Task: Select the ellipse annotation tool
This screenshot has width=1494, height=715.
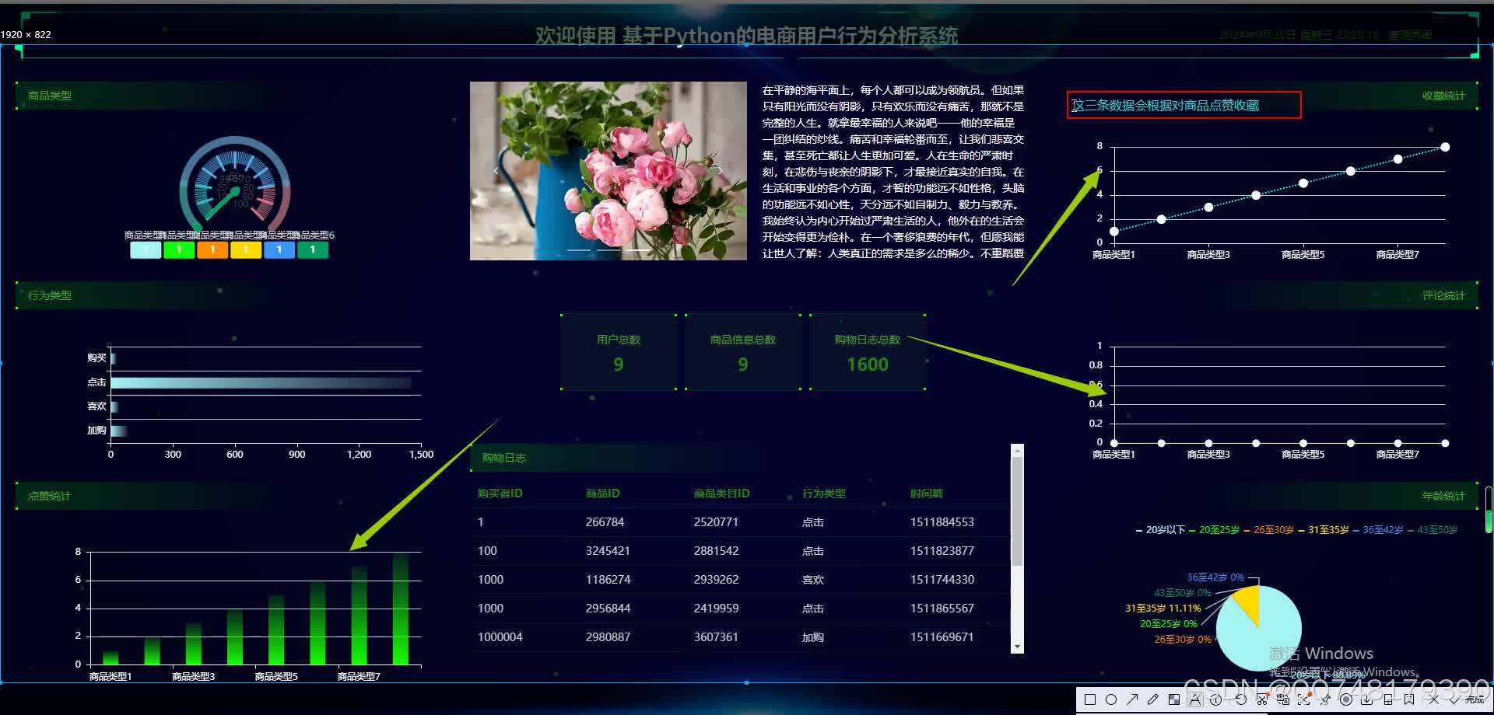Action: pos(1111,699)
